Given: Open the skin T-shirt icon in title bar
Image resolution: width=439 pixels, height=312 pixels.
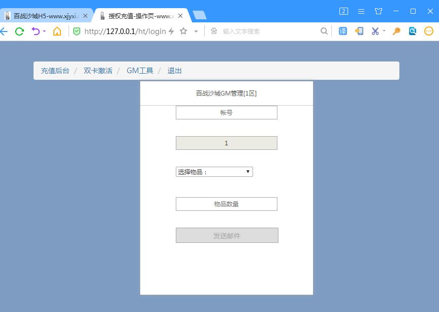Looking at the screenshot, I should (x=379, y=11).
